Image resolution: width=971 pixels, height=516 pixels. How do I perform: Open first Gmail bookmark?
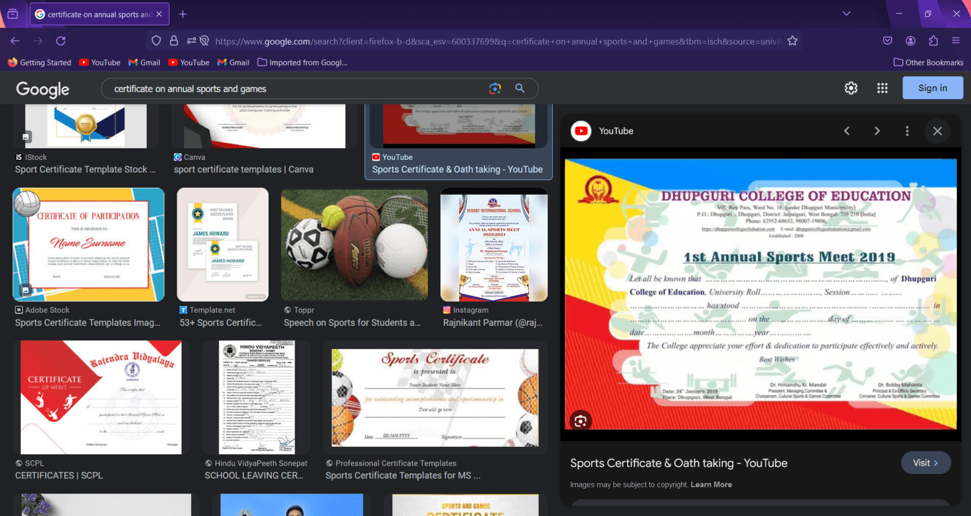coord(144,62)
